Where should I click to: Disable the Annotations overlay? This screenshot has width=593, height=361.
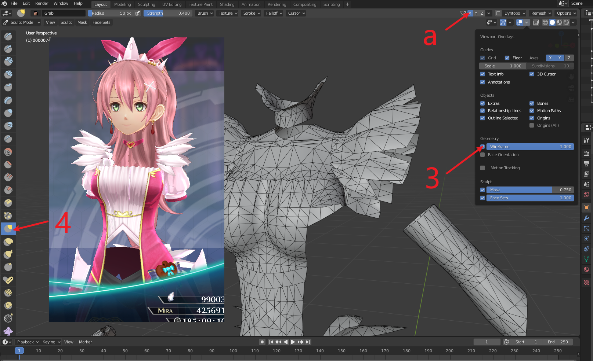(x=482, y=82)
